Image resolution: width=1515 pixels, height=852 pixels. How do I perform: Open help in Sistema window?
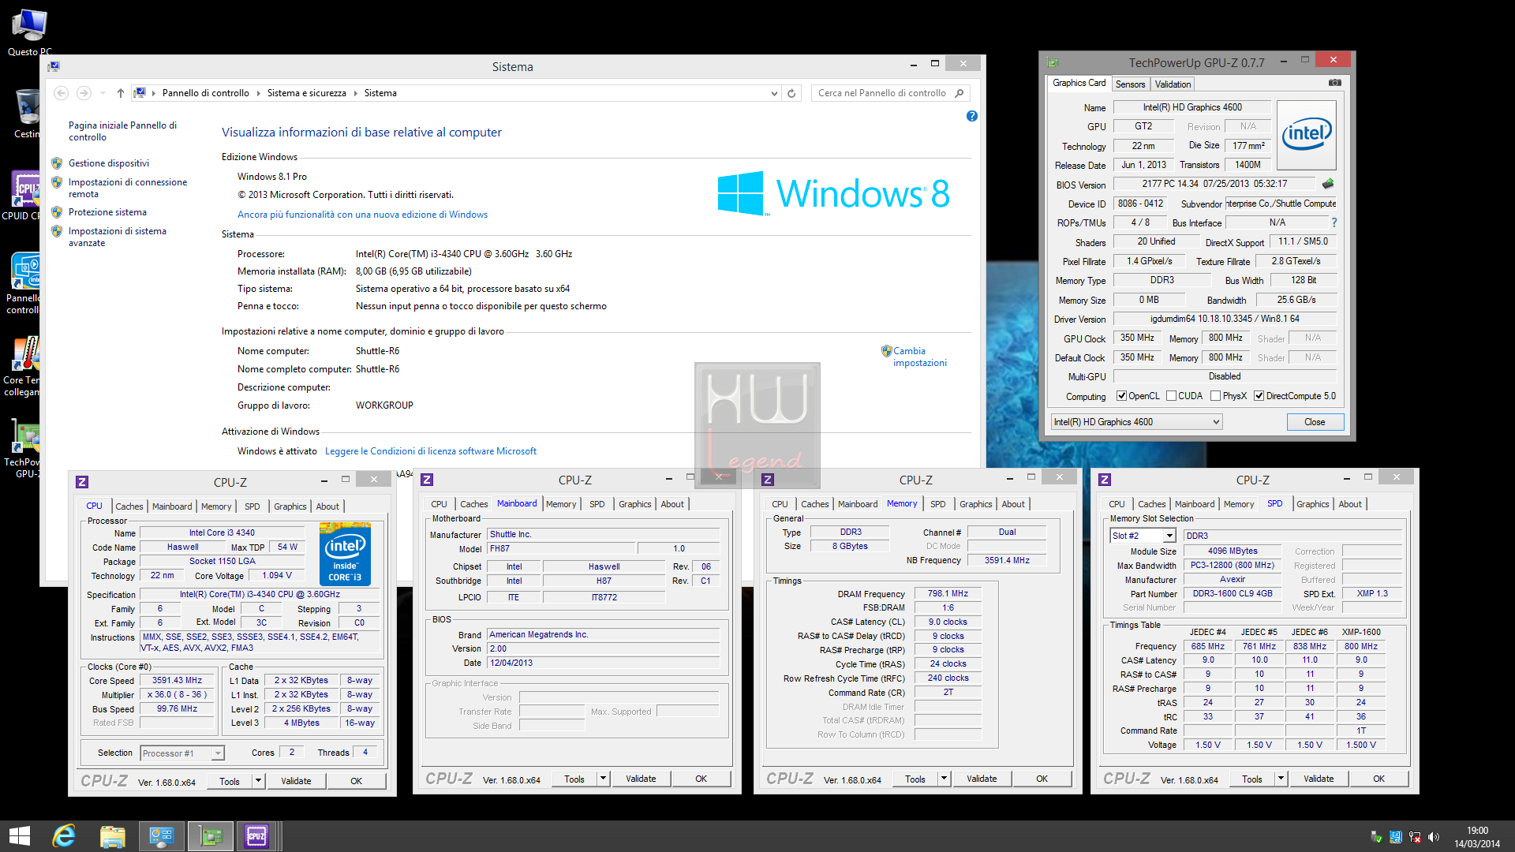(972, 116)
